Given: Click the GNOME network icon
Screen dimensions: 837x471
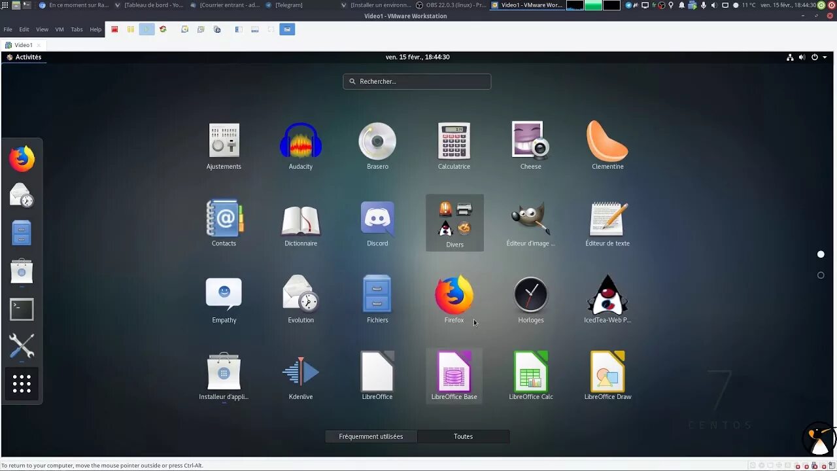Looking at the screenshot, I should pyautogui.click(x=790, y=57).
